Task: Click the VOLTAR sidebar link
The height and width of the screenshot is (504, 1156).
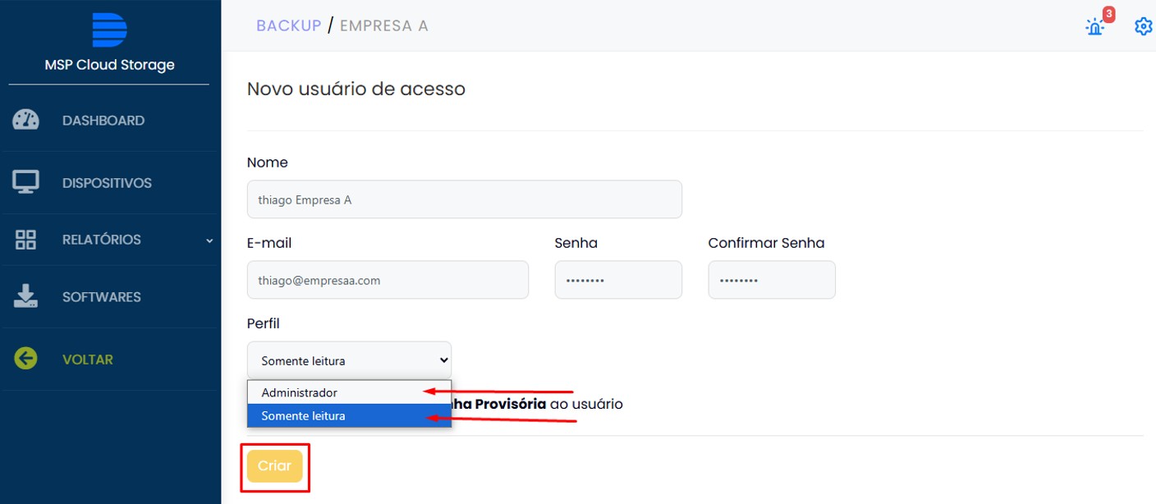Action: (88, 360)
